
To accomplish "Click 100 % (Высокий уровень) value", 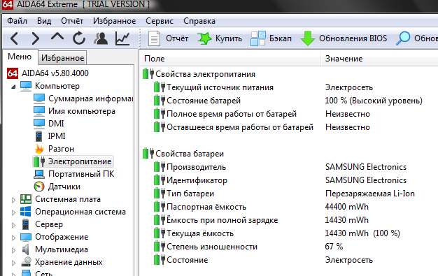I will [374, 101].
